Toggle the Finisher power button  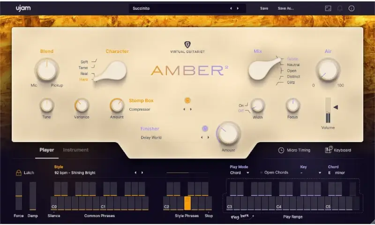pos(205,128)
